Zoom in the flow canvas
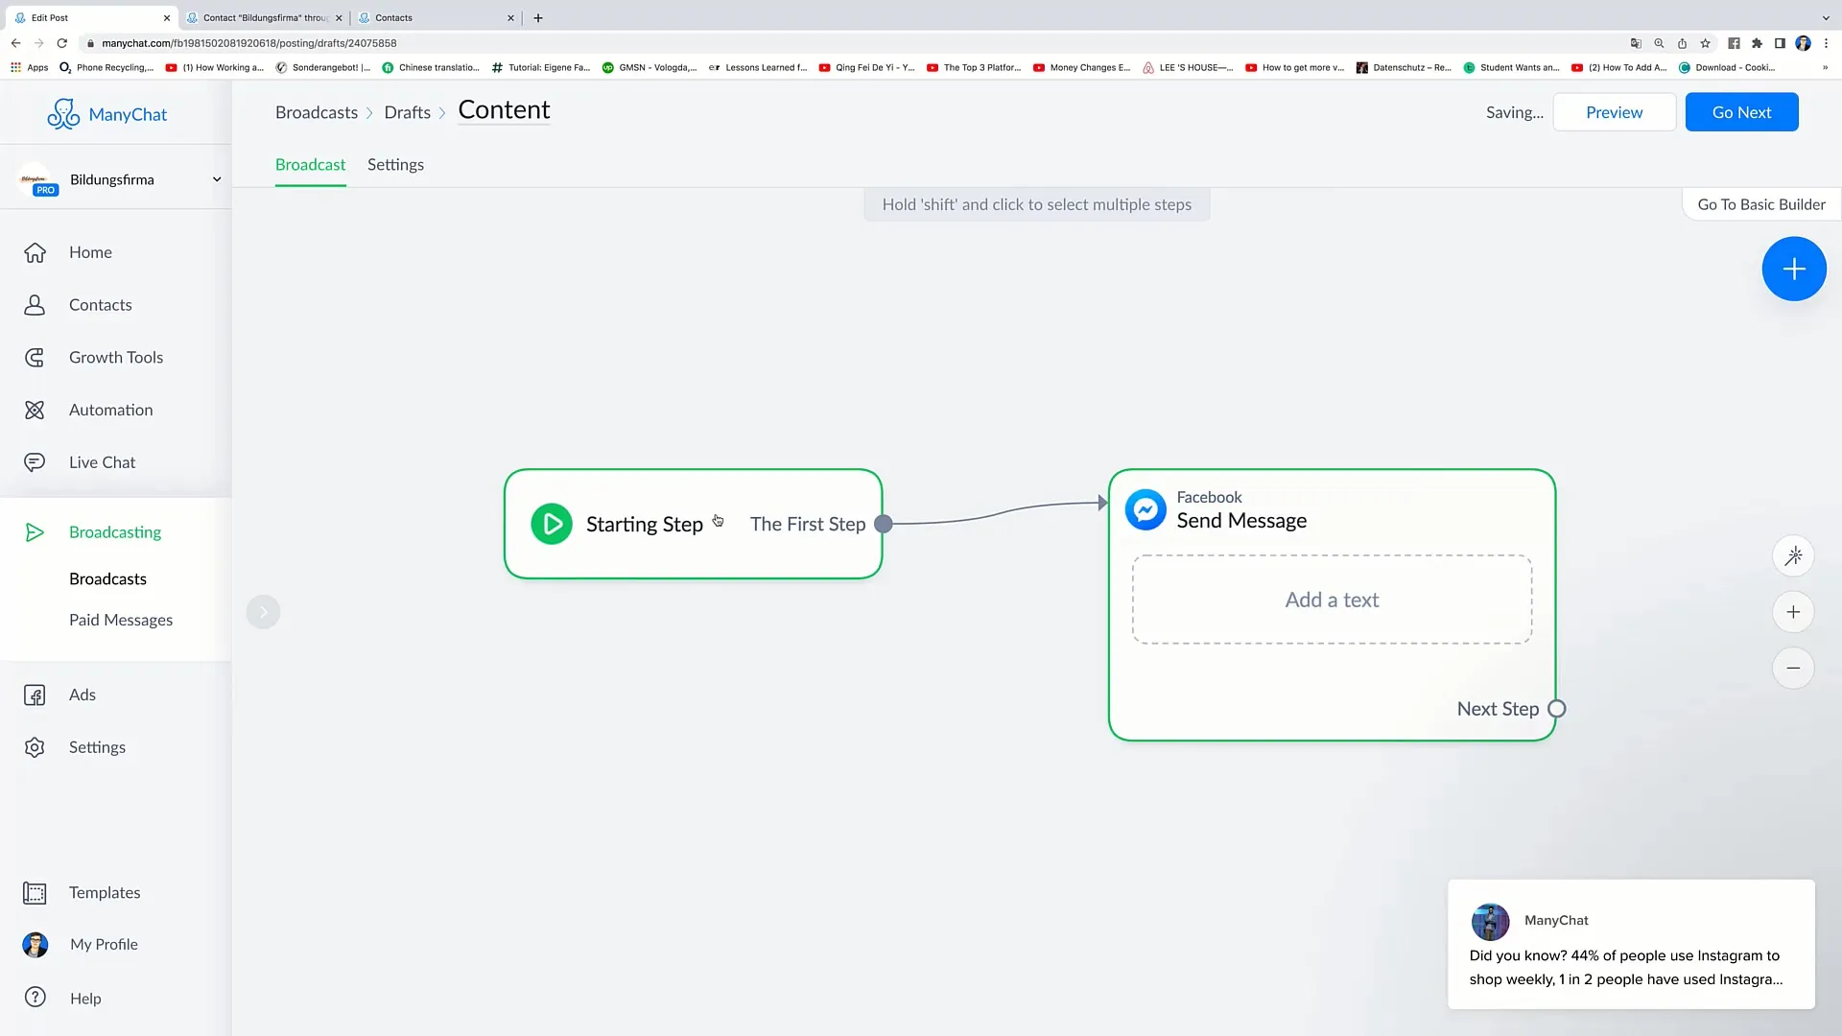 [1793, 612]
